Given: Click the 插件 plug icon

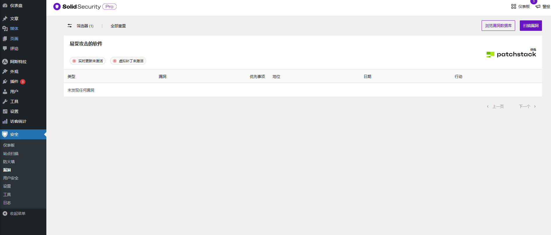Looking at the screenshot, I should [x=5, y=81].
